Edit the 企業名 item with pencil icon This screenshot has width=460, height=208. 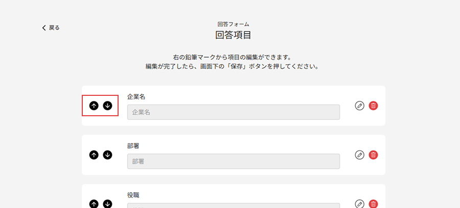coord(360,106)
